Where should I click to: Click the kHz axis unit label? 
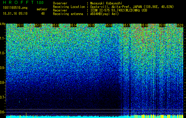tap(3, 24)
